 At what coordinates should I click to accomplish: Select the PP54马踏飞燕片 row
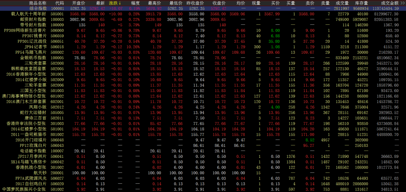[x=203, y=52]
